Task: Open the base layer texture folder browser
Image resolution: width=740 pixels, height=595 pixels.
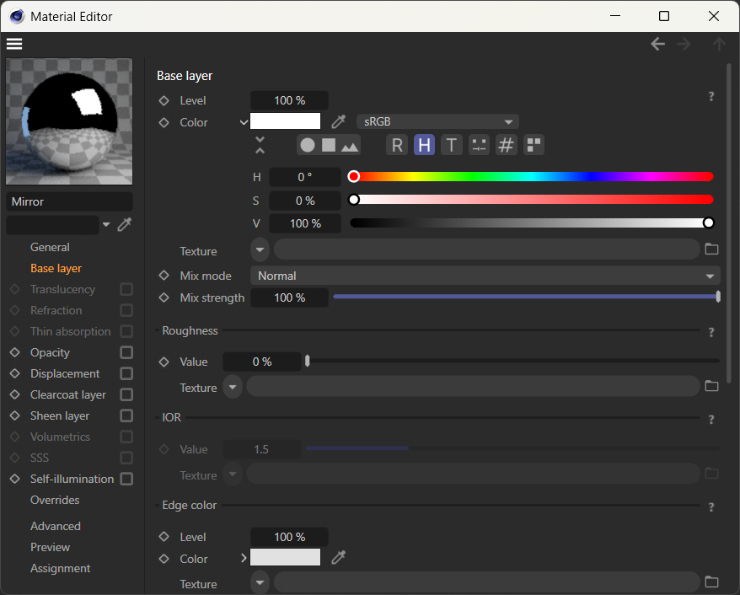Action: (x=711, y=249)
